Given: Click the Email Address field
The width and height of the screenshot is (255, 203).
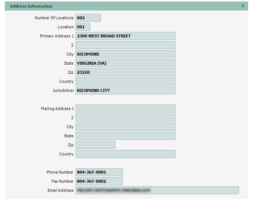Looking at the screenshot, I should pos(157,190).
